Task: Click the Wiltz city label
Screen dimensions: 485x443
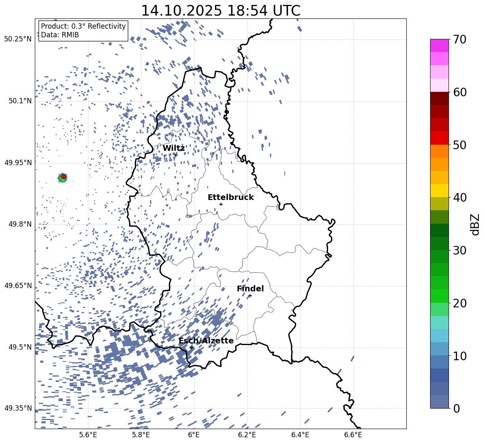Action: point(174,148)
